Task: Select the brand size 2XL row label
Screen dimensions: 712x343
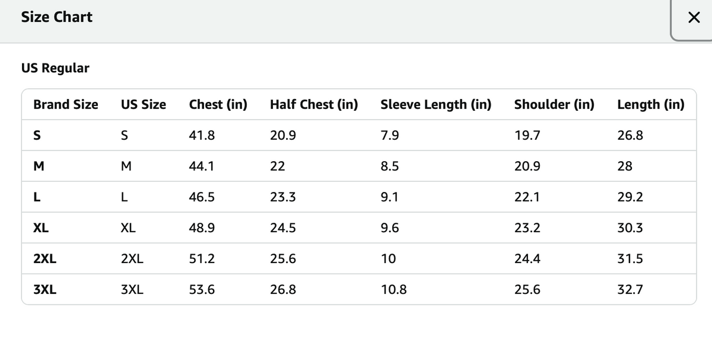Action: tap(45, 259)
